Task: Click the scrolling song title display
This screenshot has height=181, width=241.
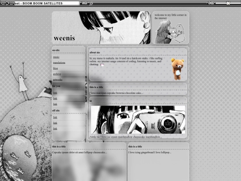Action: (x=47, y=3)
